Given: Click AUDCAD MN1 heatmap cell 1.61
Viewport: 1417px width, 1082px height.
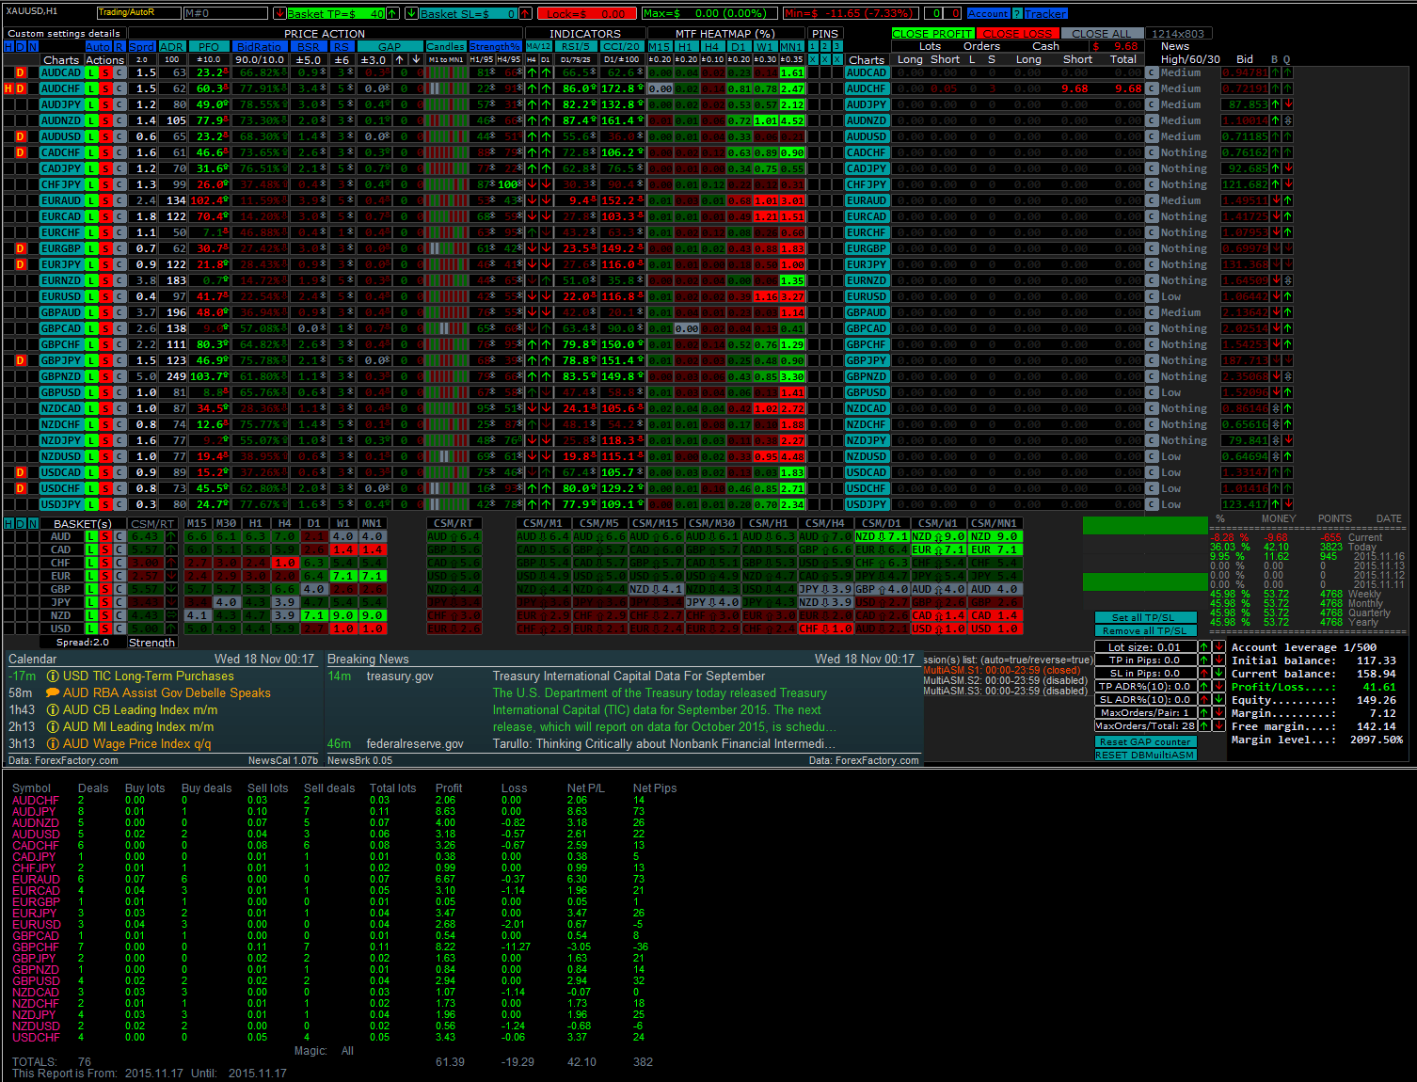Looking at the screenshot, I should 792,72.
